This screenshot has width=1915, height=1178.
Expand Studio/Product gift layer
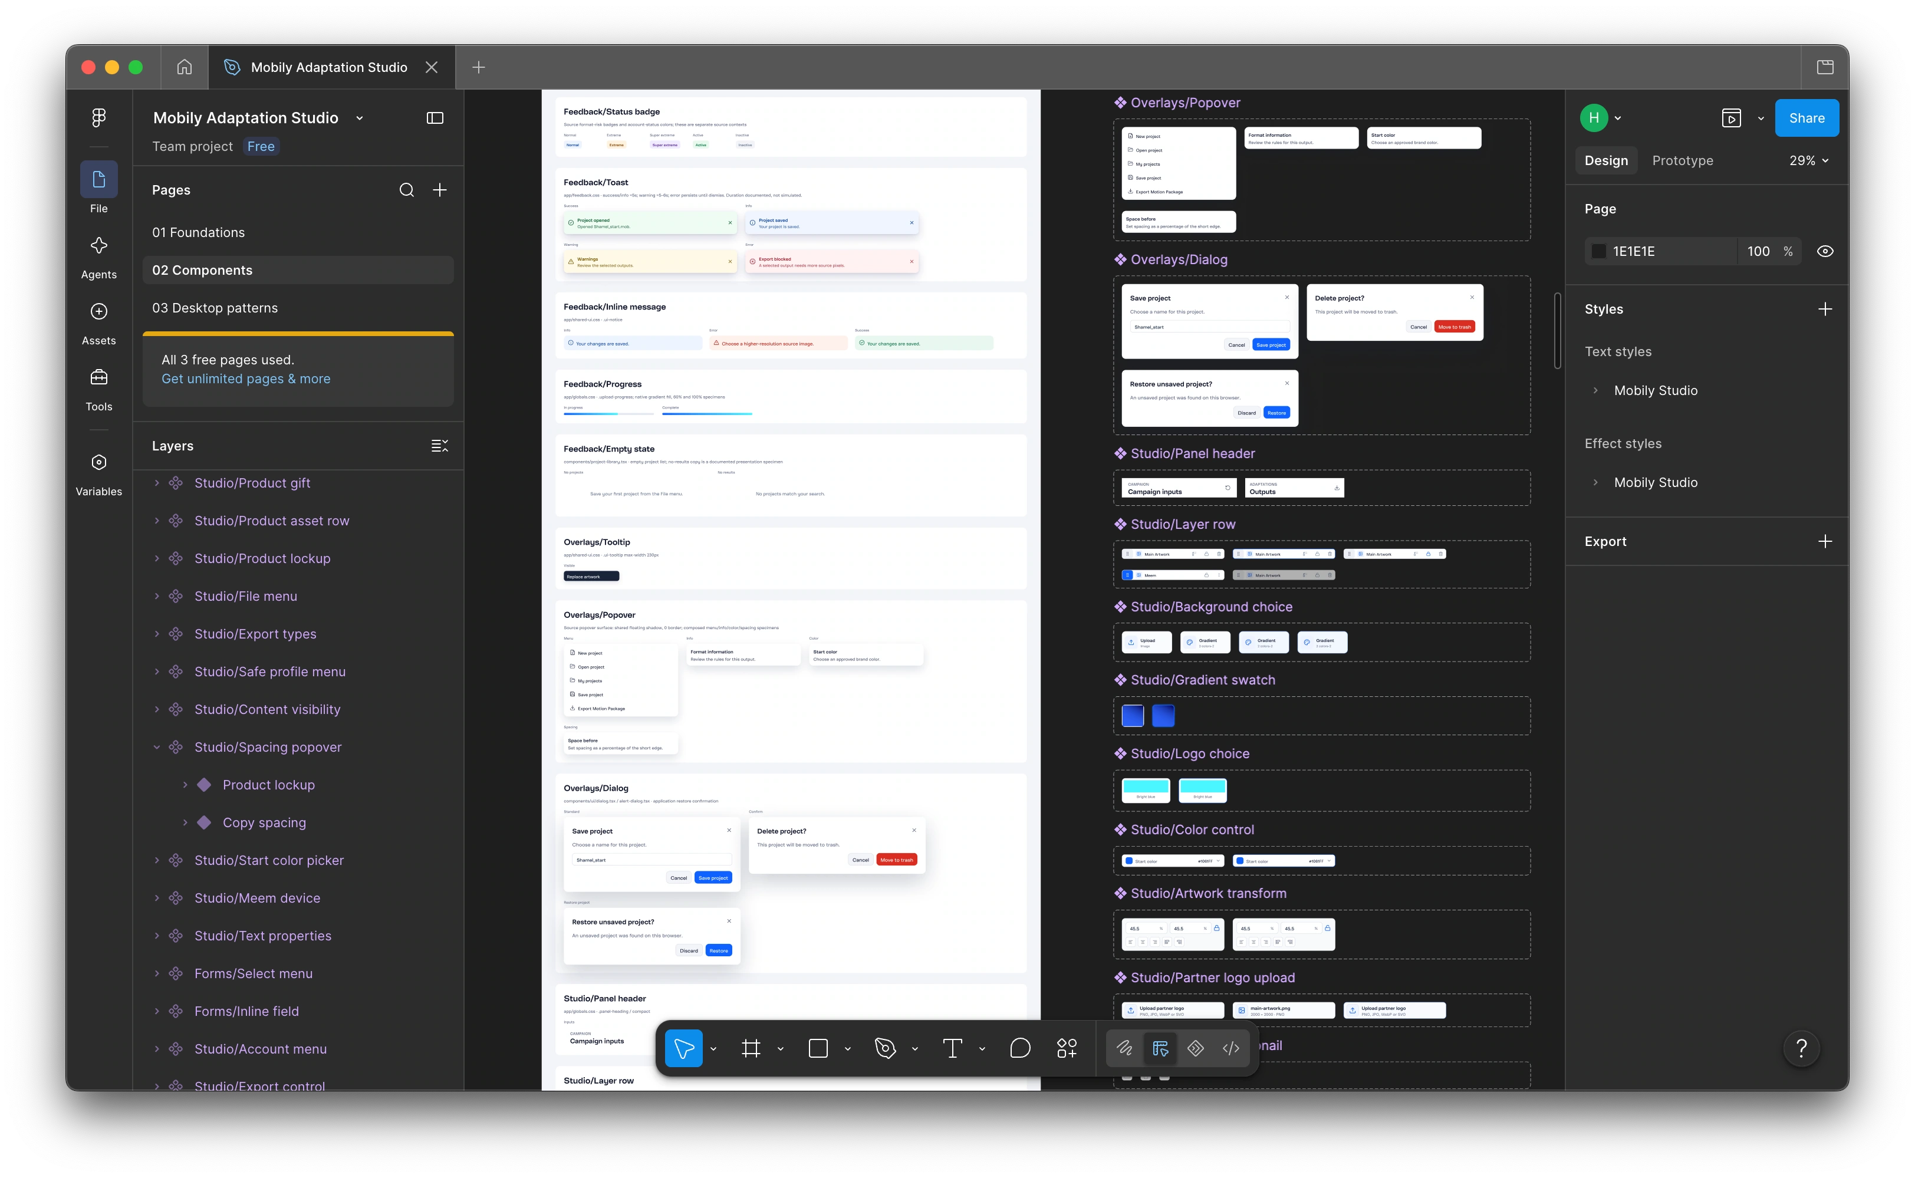(157, 483)
